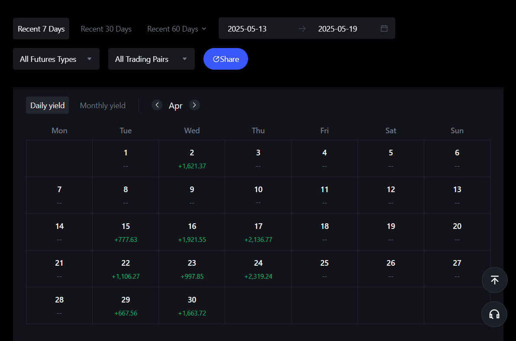The width and height of the screenshot is (516, 341).
Task: Click calendar day 25
Action: coord(325,269)
